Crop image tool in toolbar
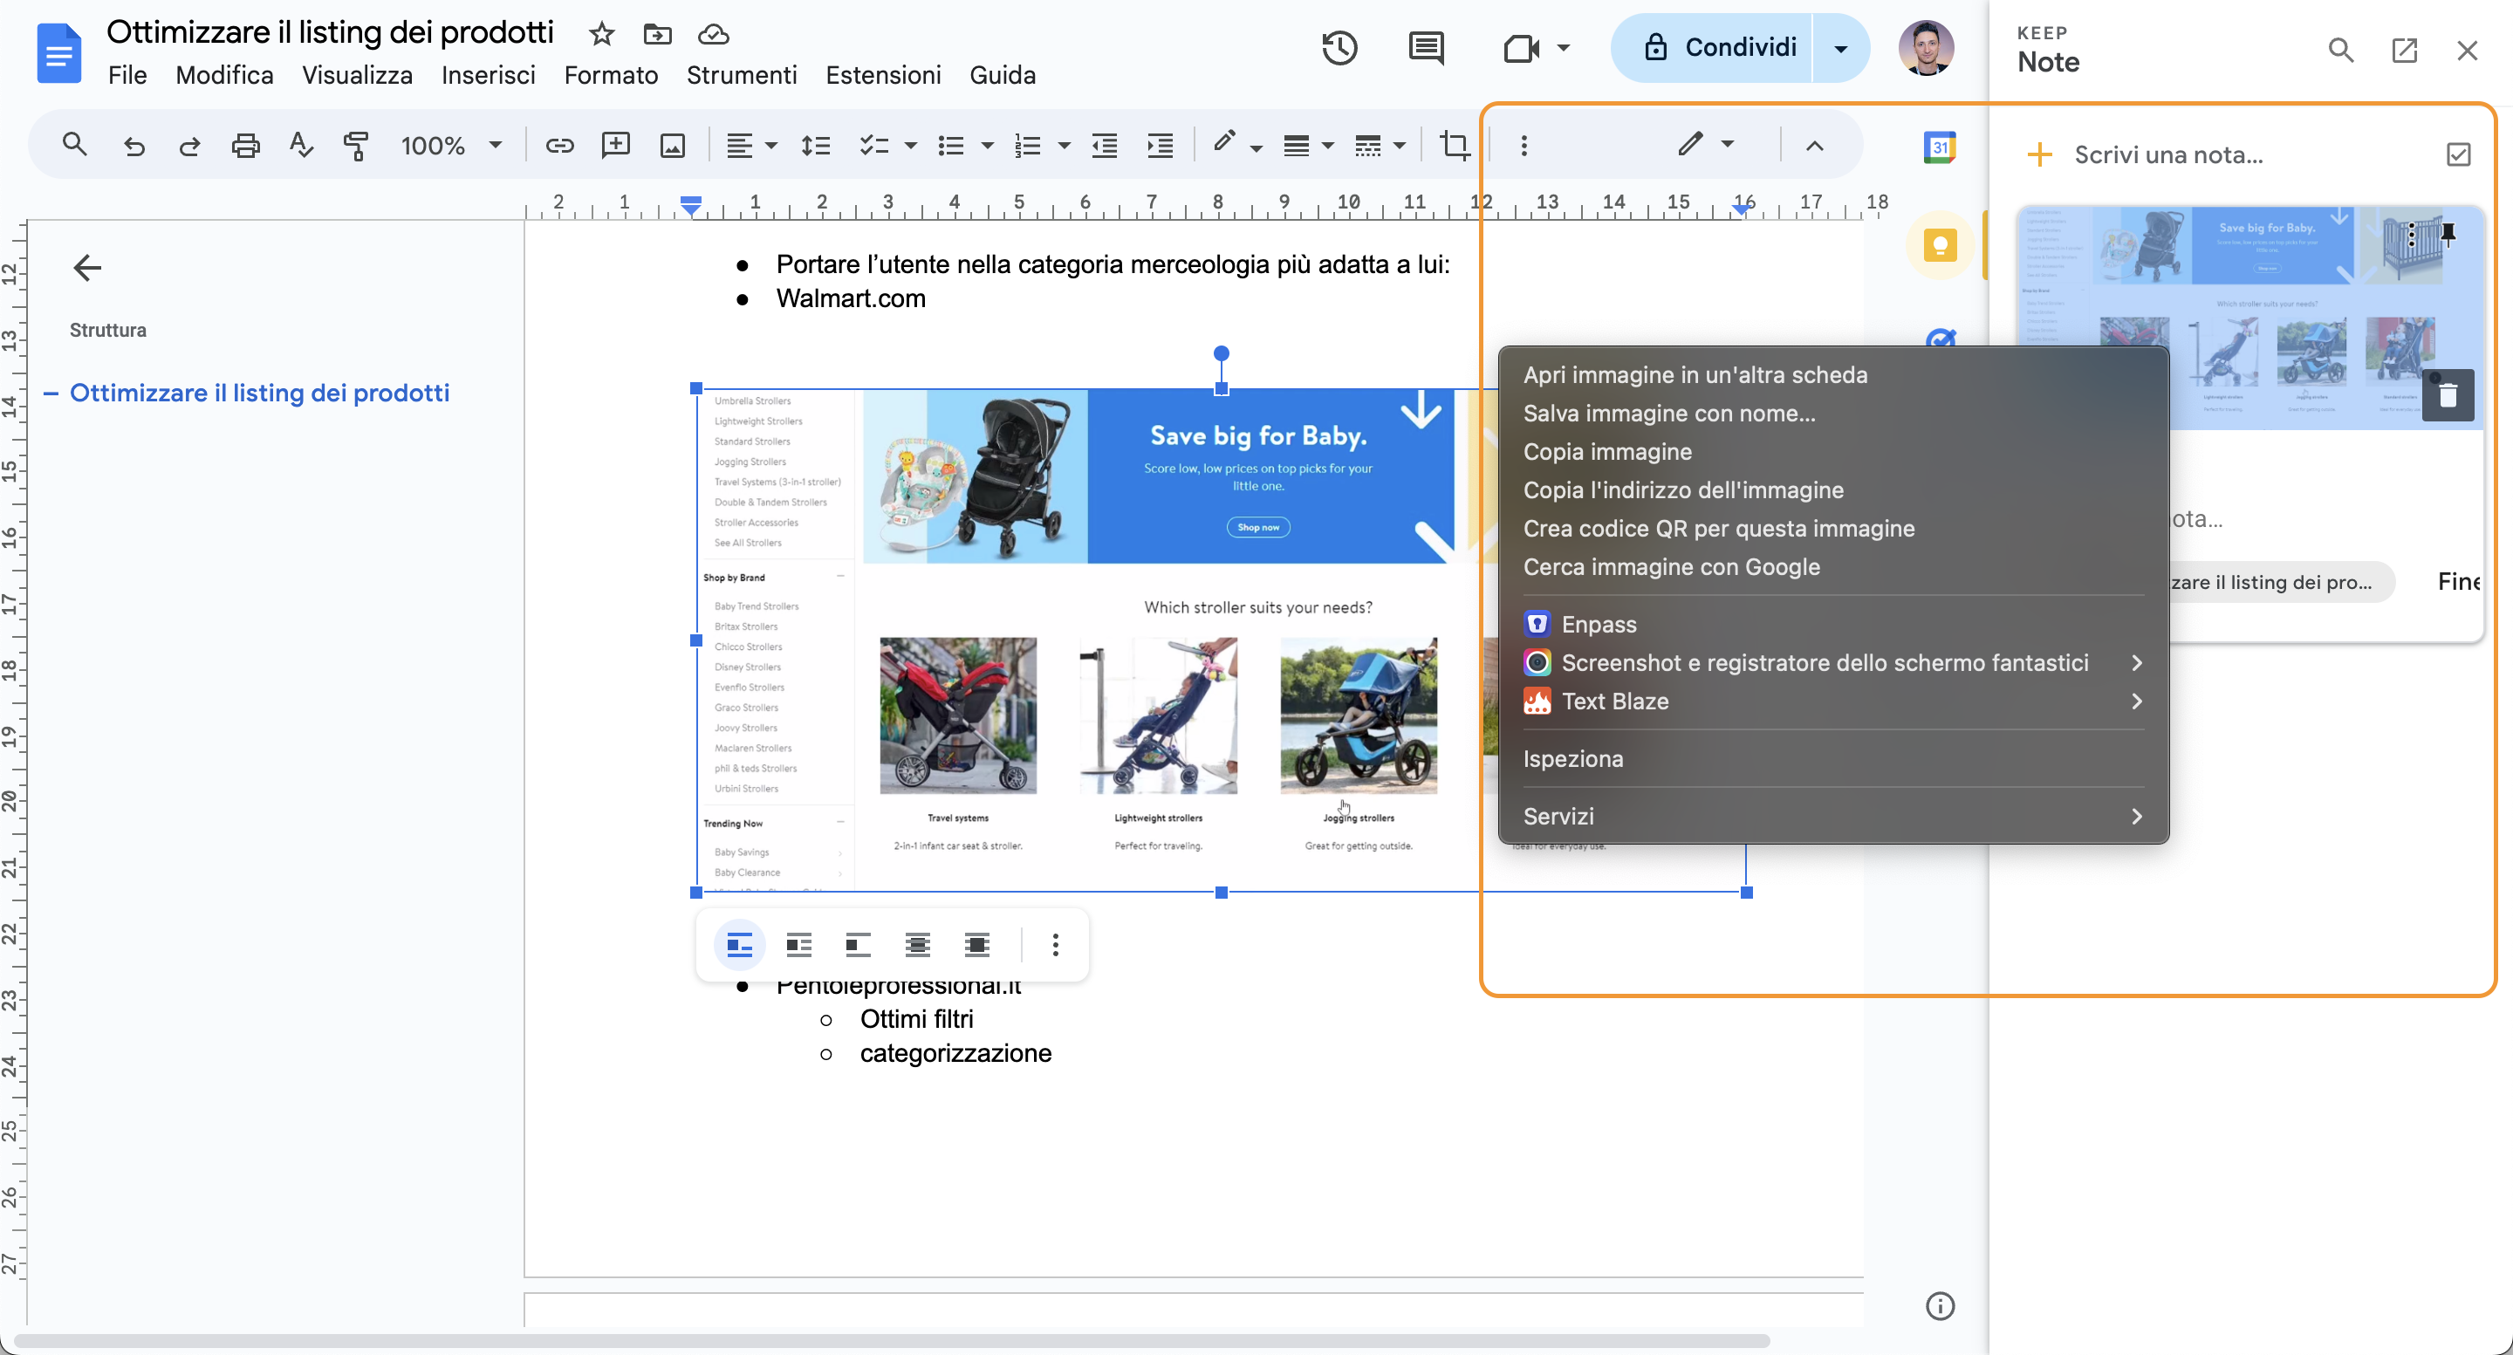Screen dimensions: 2513x1355 click(1454, 146)
